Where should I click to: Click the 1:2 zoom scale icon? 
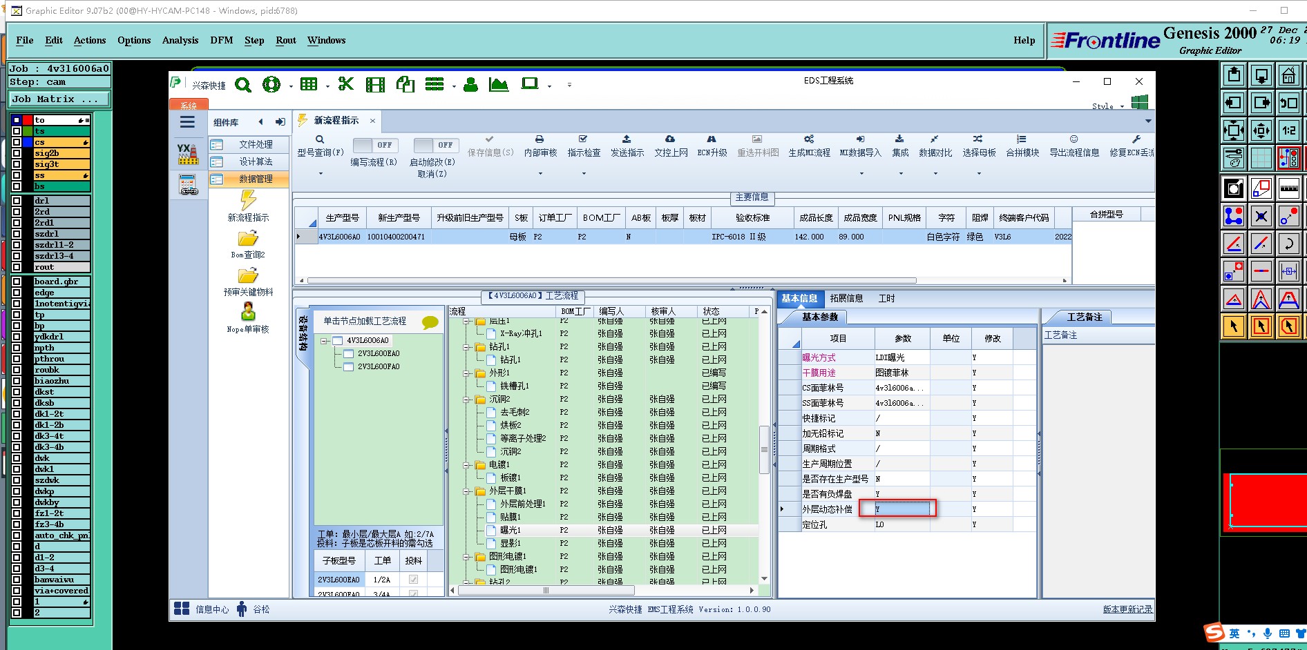pos(1288,130)
